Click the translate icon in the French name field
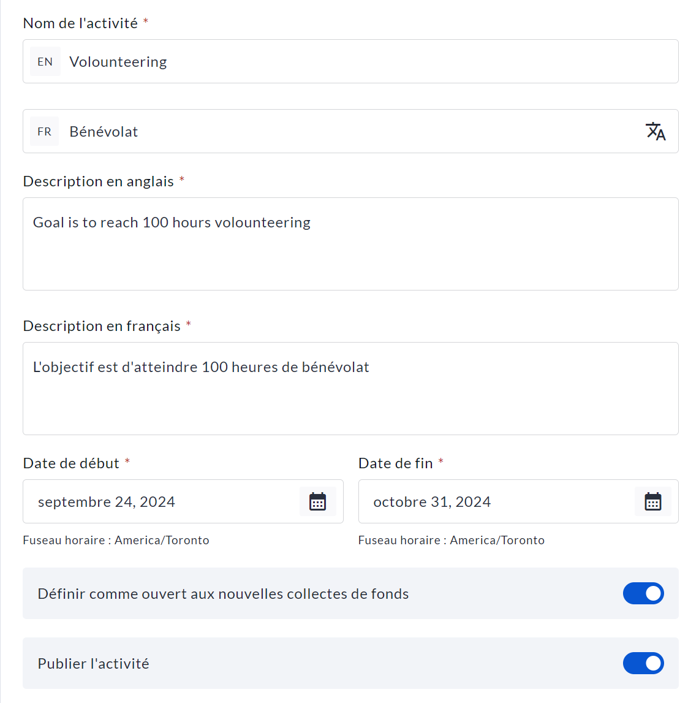The height and width of the screenshot is (703, 699). (656, 131)
